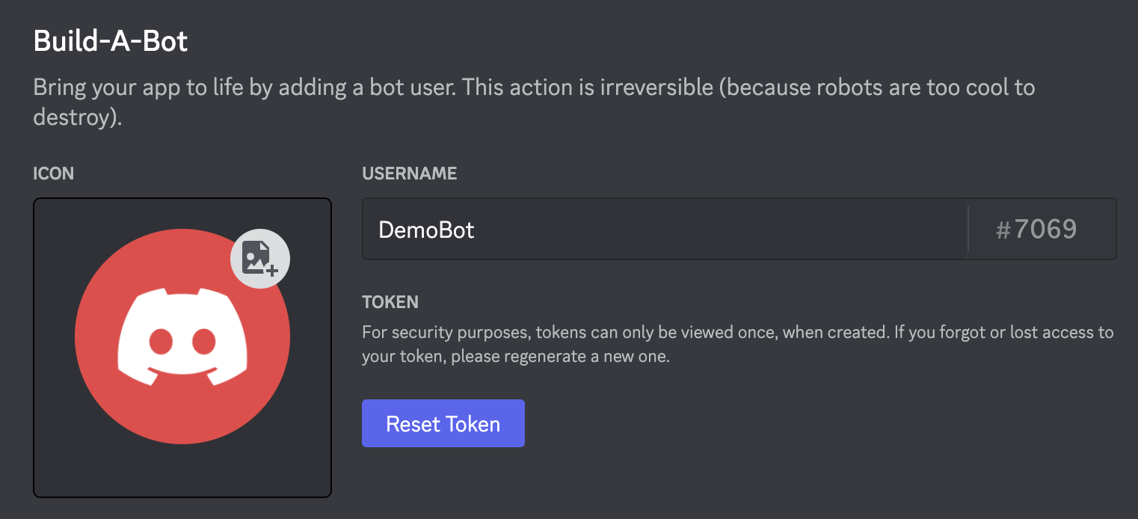Viewport: 1138px width, 519px height.
Task: Open the icon picker via the add-image badge
Action: [x=259, y=258]
